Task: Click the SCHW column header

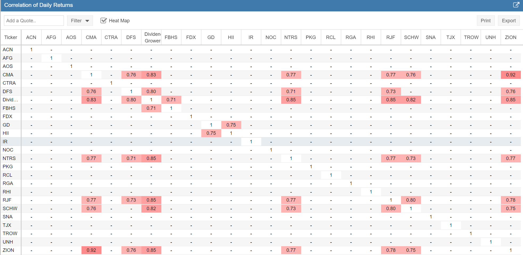Action: (411, 37)
